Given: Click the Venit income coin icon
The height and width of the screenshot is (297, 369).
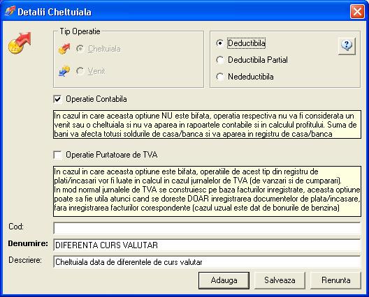Looking at the screenshot, I should (x=64, y=71).
